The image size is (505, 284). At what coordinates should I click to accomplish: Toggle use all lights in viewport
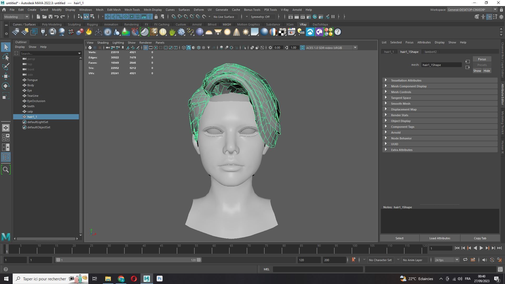tap(209, 48)
